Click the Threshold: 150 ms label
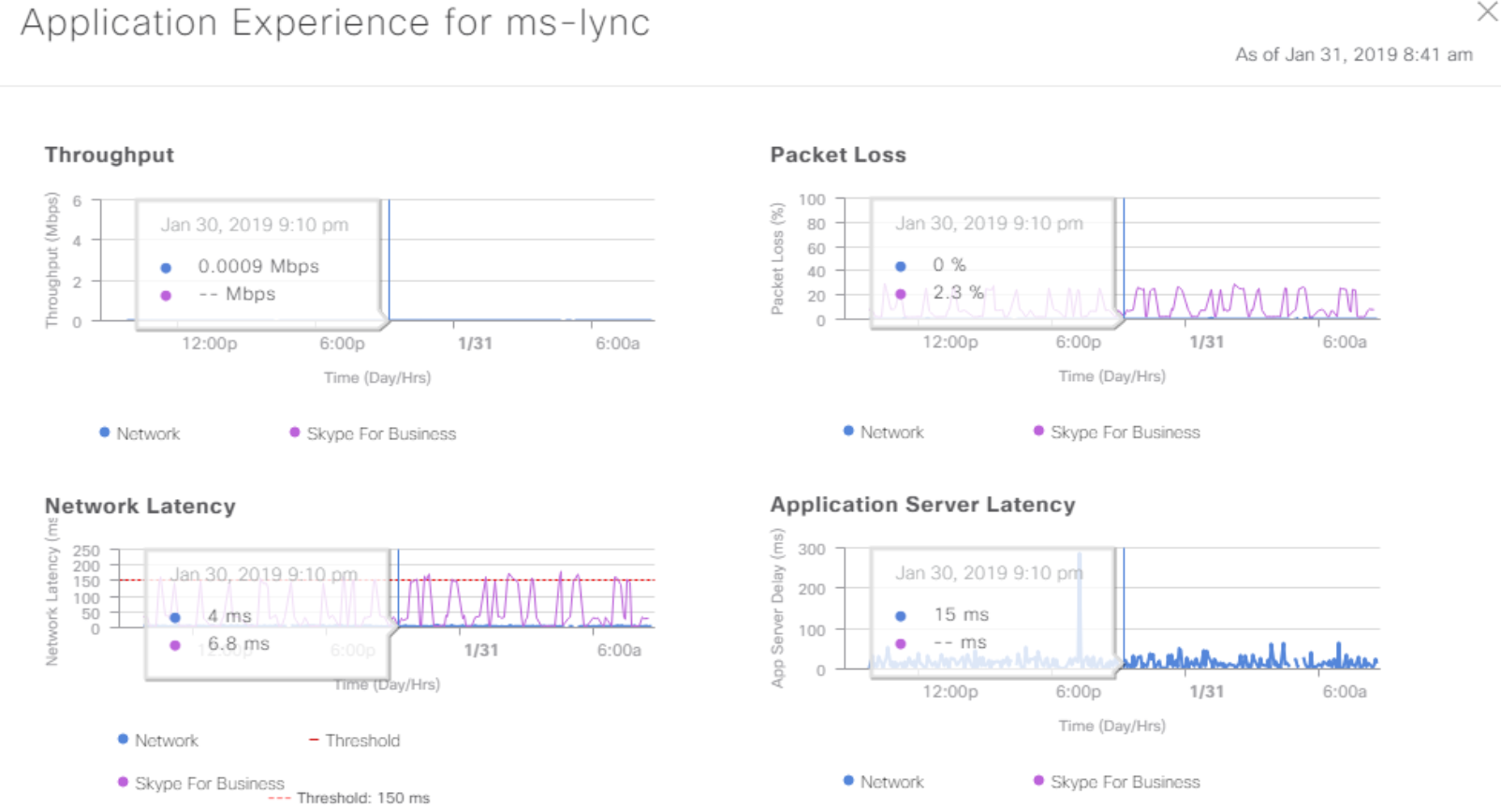Screen dimensions: 1501x809 click(x=362, y=798)
